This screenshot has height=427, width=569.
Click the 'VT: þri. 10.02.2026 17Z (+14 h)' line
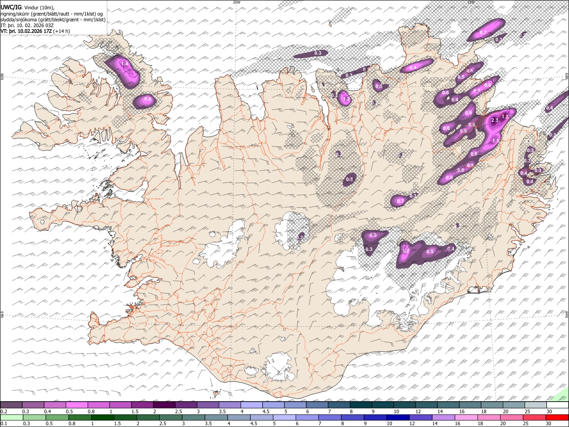(35, 31)
